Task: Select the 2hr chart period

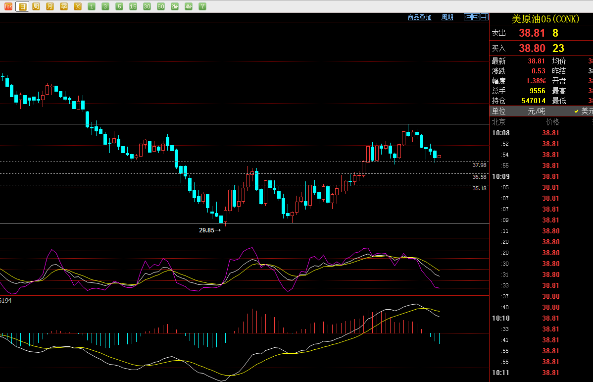Action: 175,6
